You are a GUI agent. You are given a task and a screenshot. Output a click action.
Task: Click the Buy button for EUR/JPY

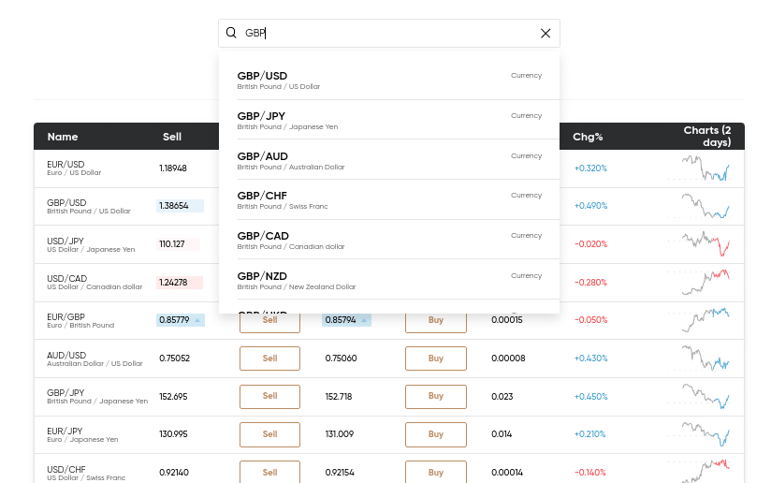click(436, 434)
